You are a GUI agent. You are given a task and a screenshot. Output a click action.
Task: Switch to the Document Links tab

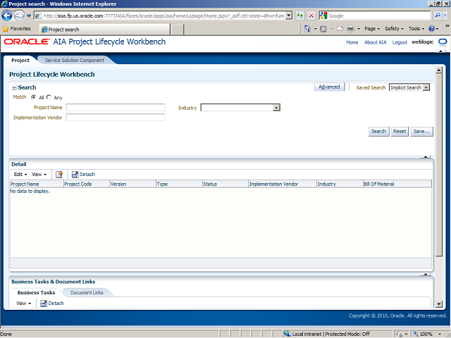(x=87, y=292)
